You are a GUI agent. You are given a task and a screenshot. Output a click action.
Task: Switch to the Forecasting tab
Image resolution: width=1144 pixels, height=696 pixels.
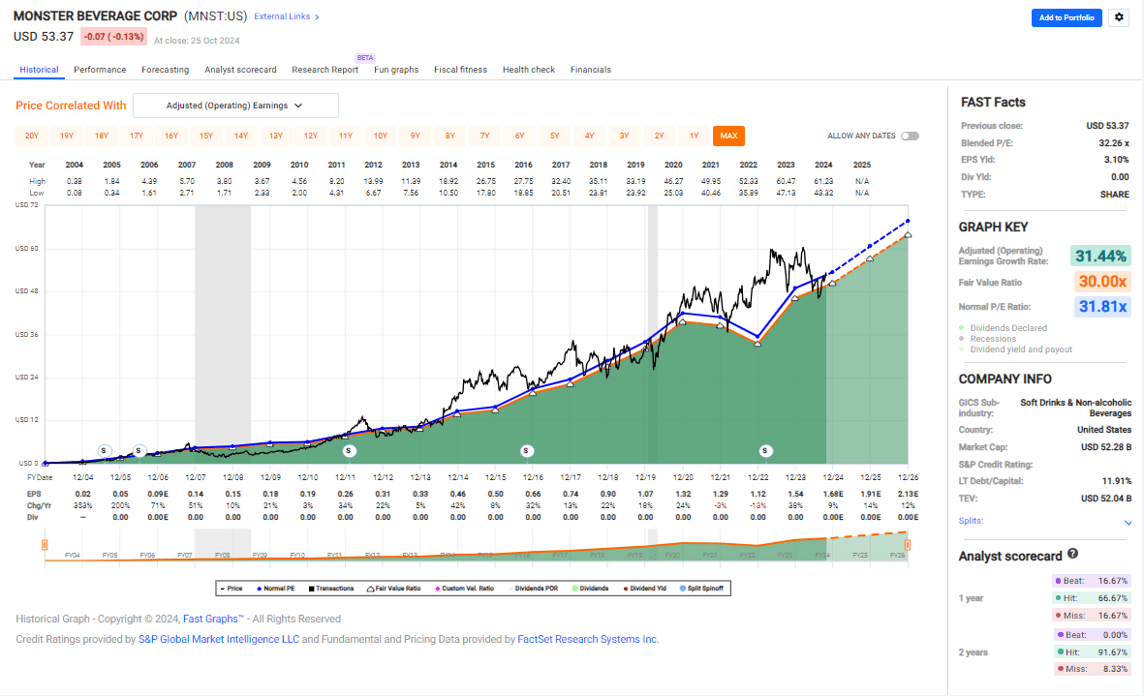(x=165, y=69)
